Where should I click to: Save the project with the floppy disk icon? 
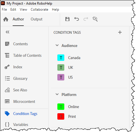(x=67, y=19)
